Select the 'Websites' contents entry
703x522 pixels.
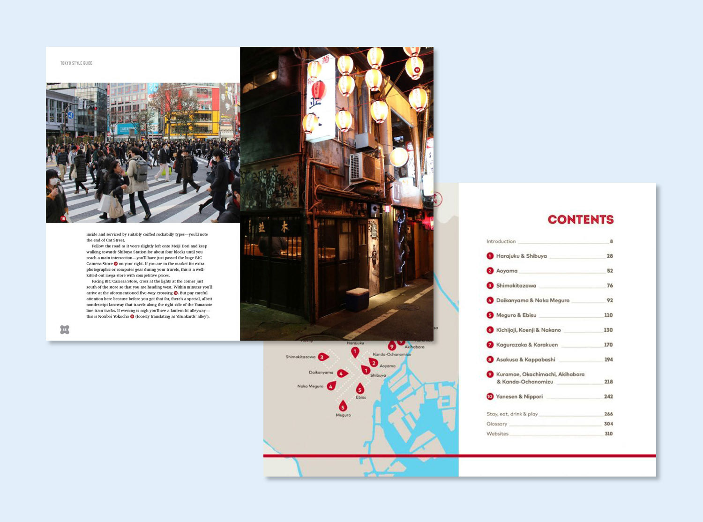click(550, 434)
